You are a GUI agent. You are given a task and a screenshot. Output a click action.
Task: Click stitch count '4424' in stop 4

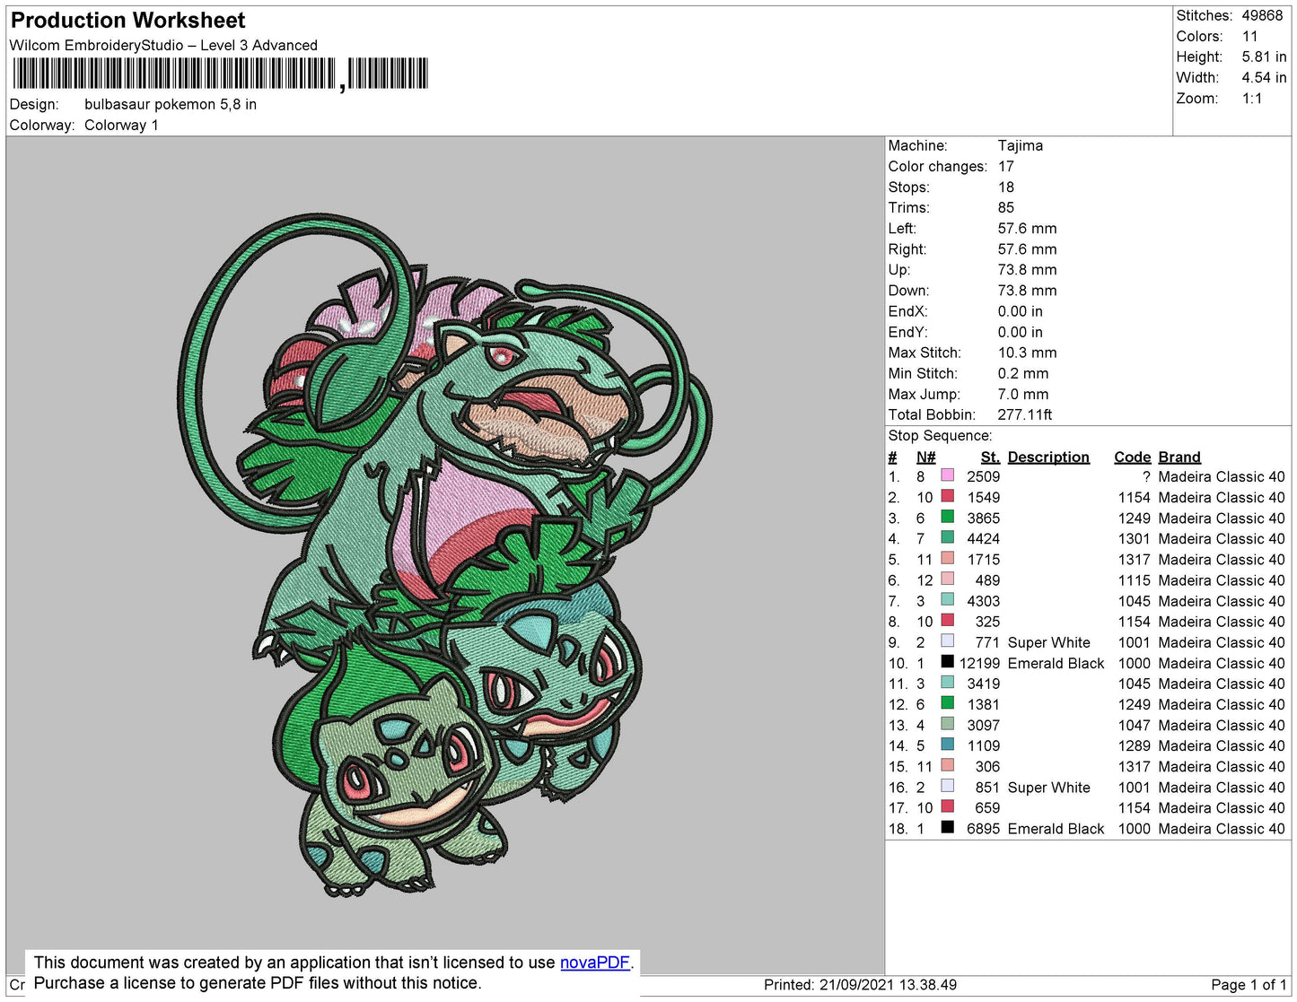click(x=983, y=538)
